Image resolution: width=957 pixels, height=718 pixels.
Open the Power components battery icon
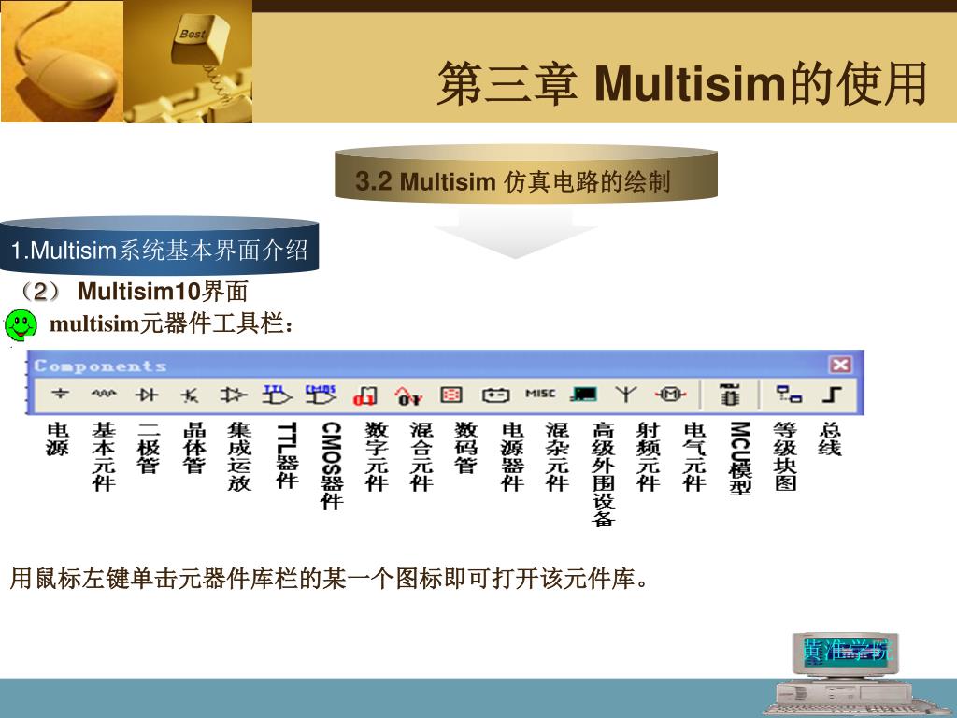tap(495, 395)
